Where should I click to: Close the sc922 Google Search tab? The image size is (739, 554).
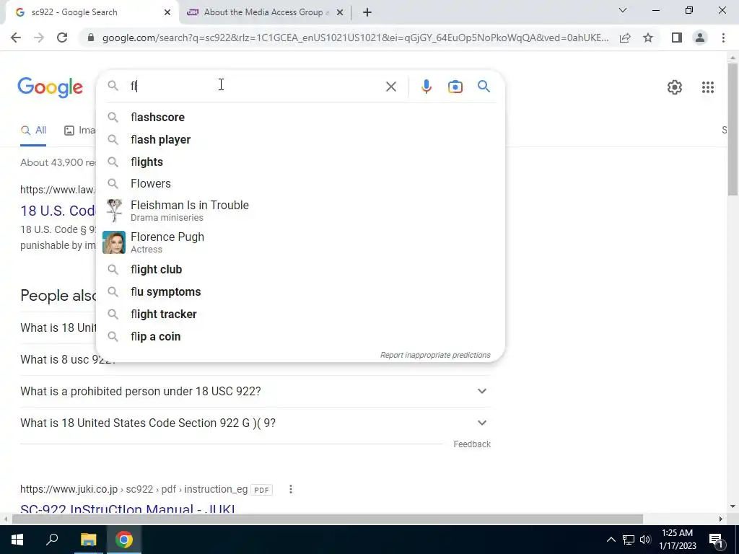[167, 12]
